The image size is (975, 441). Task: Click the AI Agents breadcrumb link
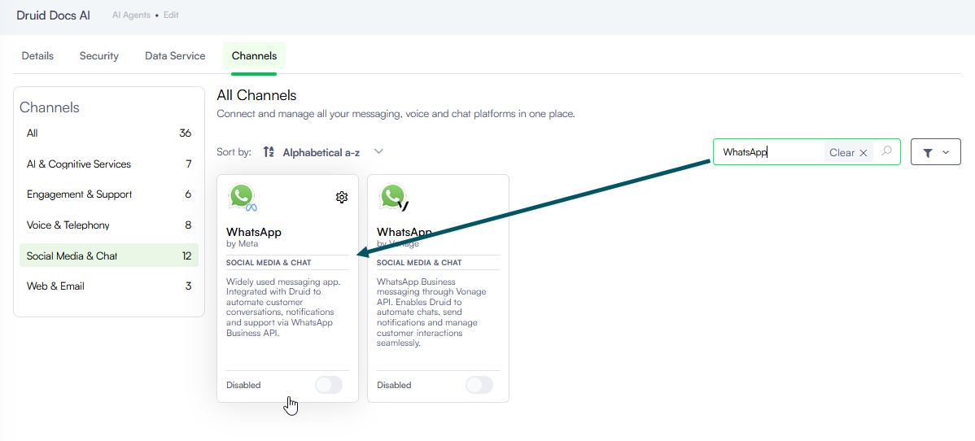pos(131,15)
